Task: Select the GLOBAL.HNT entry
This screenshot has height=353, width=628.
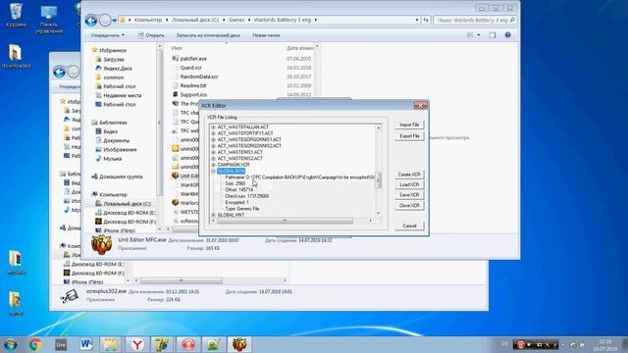Action: (x=231, y=215)
